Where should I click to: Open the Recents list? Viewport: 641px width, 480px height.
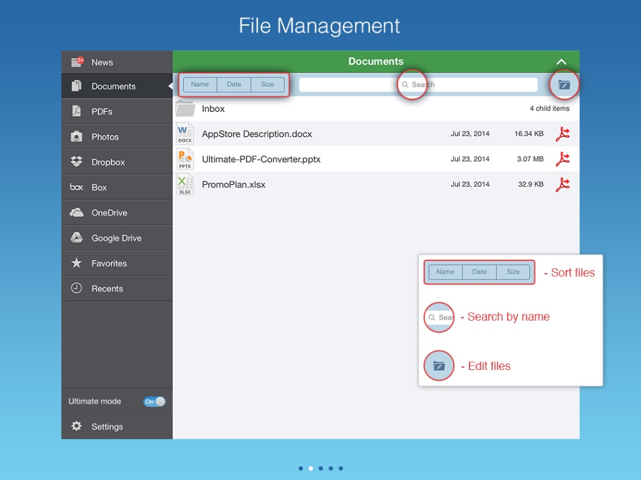click(x=106, y=289)
